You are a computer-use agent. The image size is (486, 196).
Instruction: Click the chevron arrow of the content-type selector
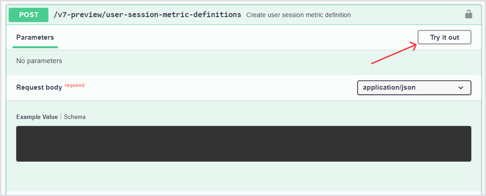click(x=461, y=88)
